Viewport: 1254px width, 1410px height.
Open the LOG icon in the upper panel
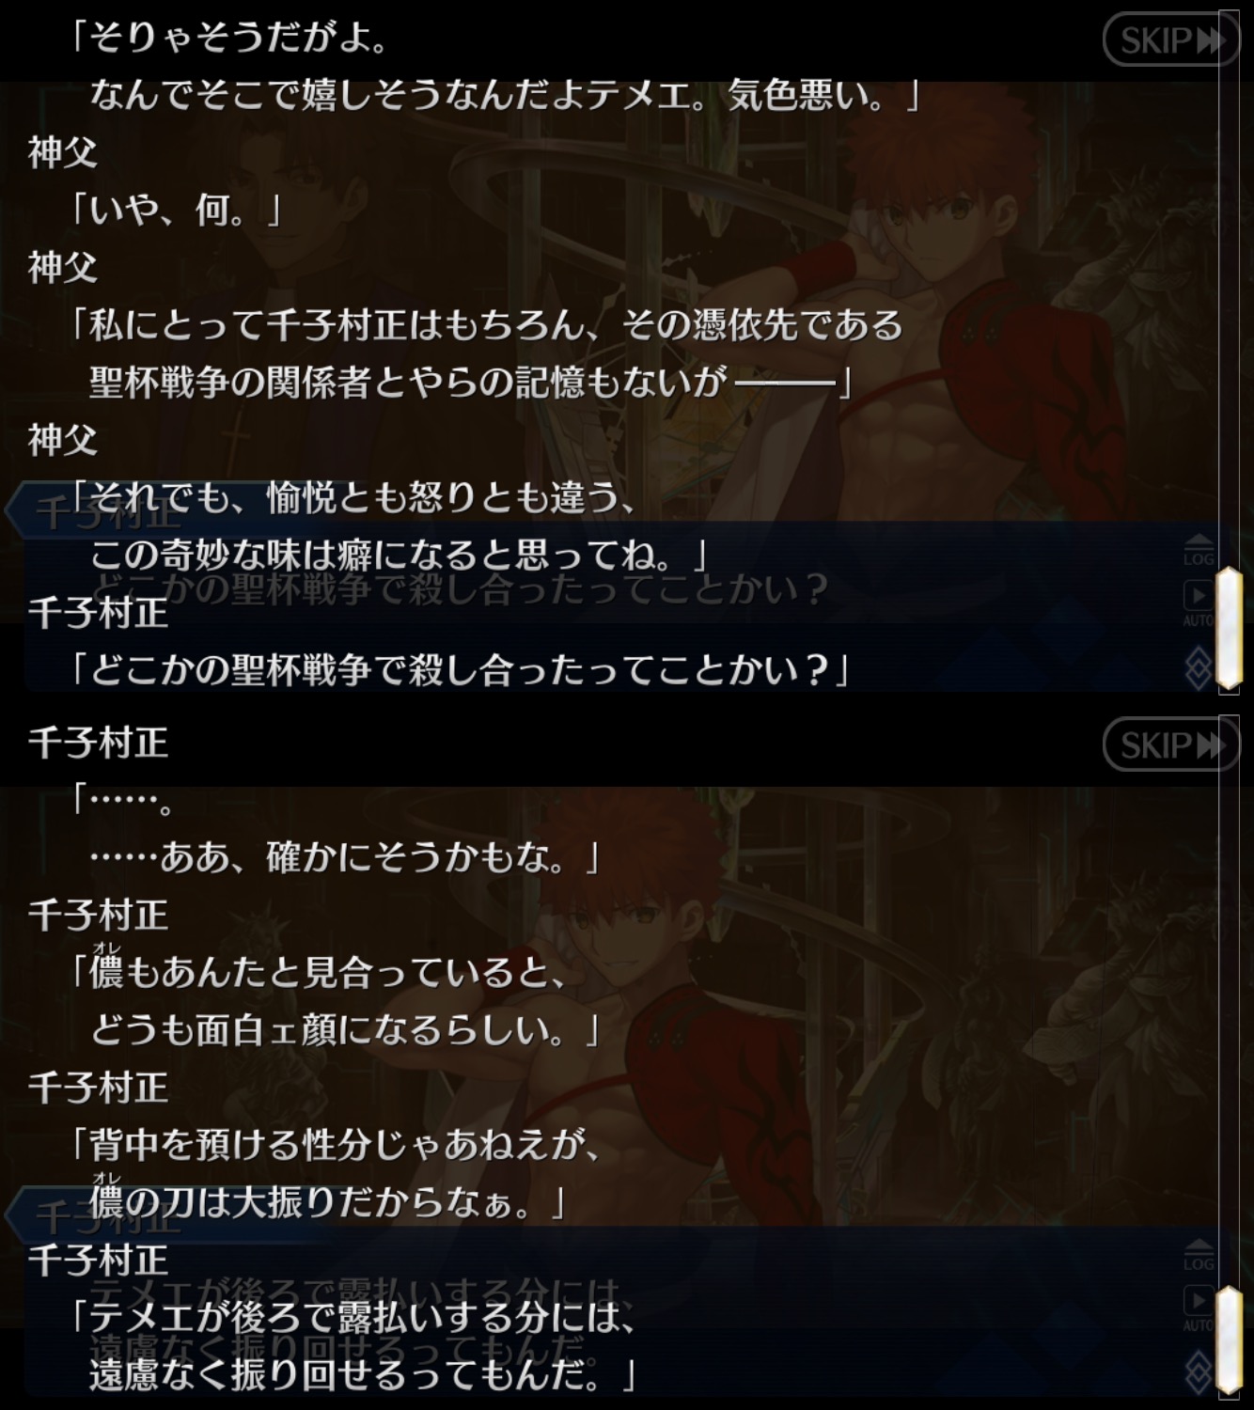pyautogui.click(x=1199, y=551)
